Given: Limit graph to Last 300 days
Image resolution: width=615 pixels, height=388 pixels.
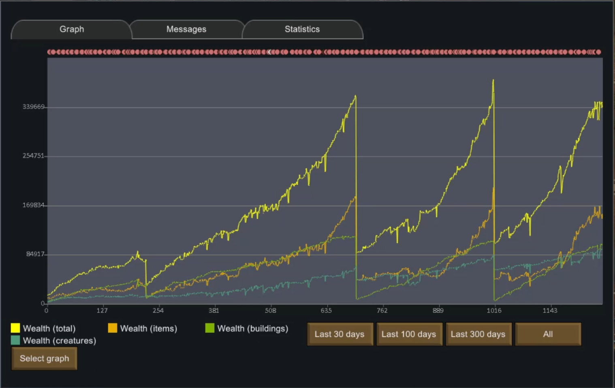Looking at the screenshot, I should [x=478, y=334].
